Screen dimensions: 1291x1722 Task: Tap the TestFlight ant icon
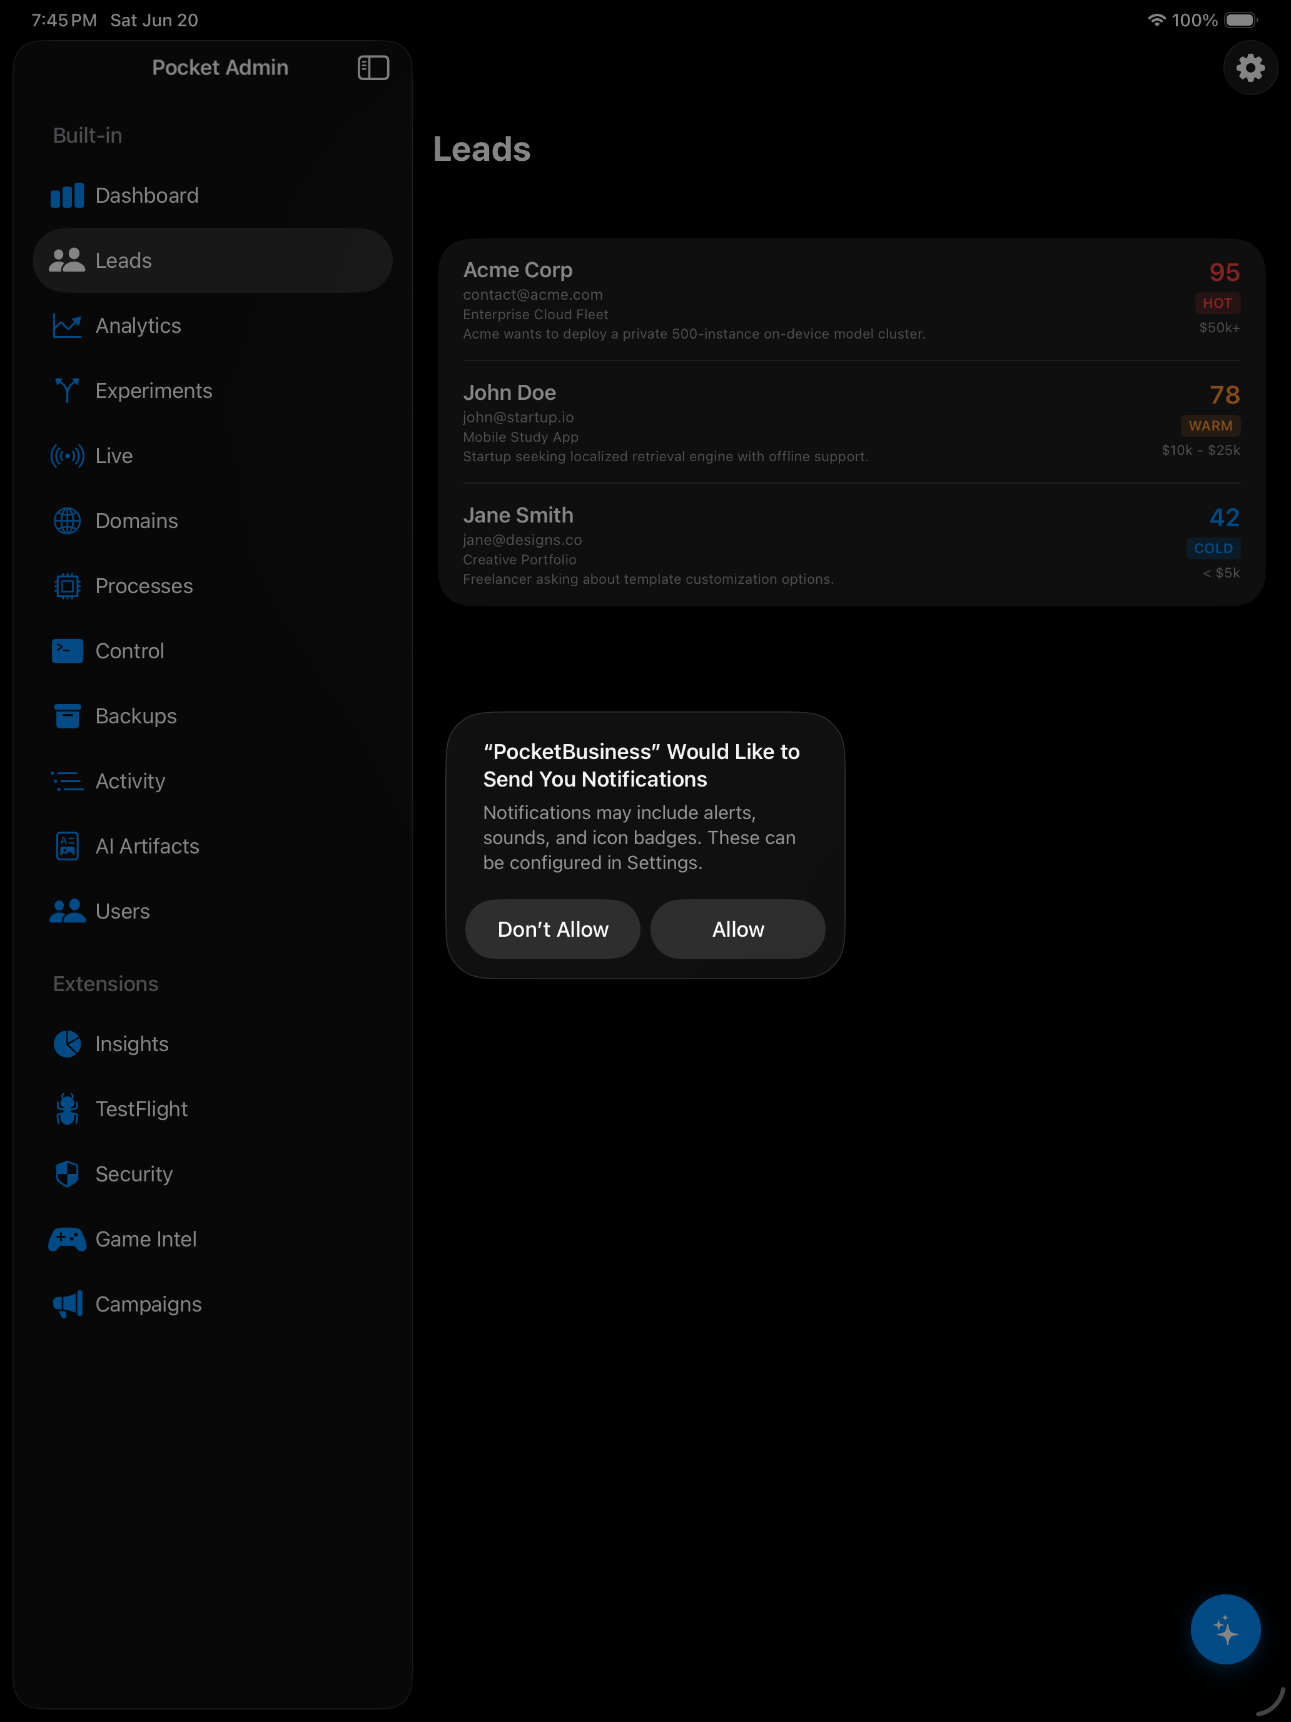pyautogui.click(x=67, y=1109)
